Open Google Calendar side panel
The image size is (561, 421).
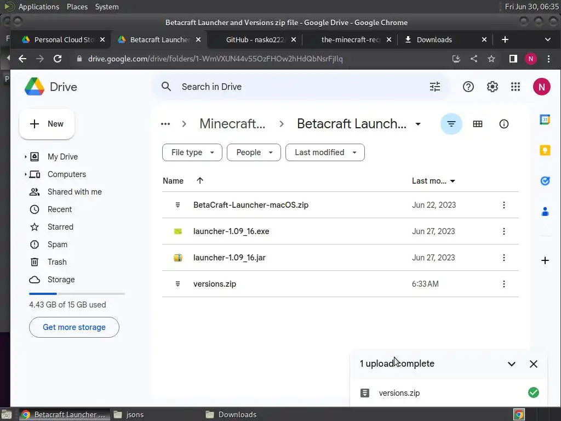pos(545,120)
